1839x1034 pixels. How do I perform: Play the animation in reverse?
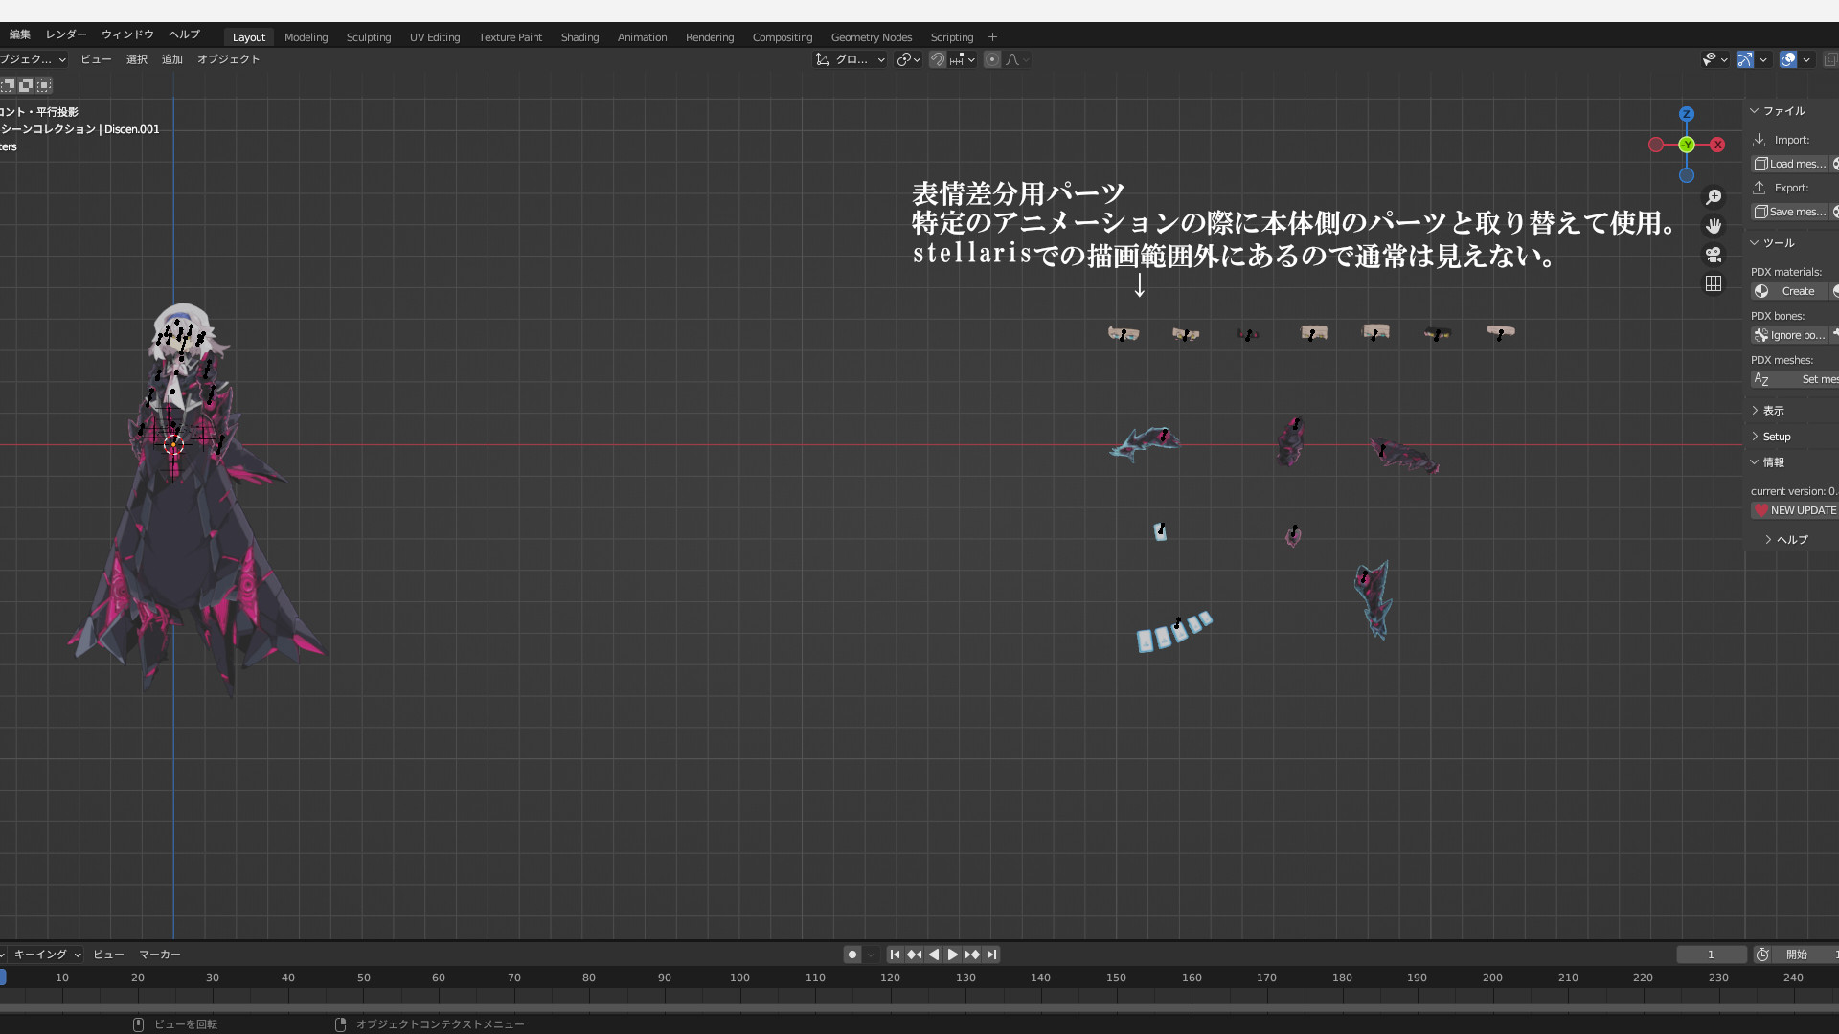[x=934, y=955]
